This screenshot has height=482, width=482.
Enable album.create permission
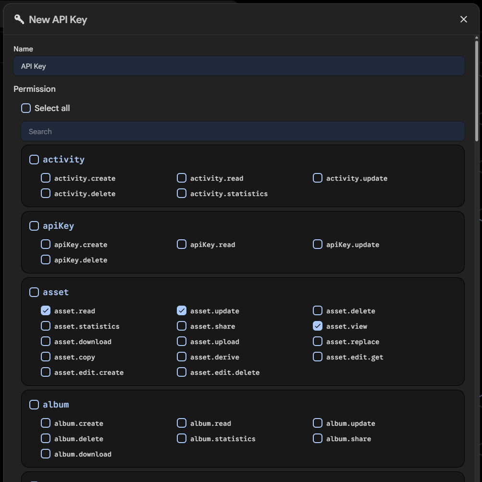[x=46, y=423]
